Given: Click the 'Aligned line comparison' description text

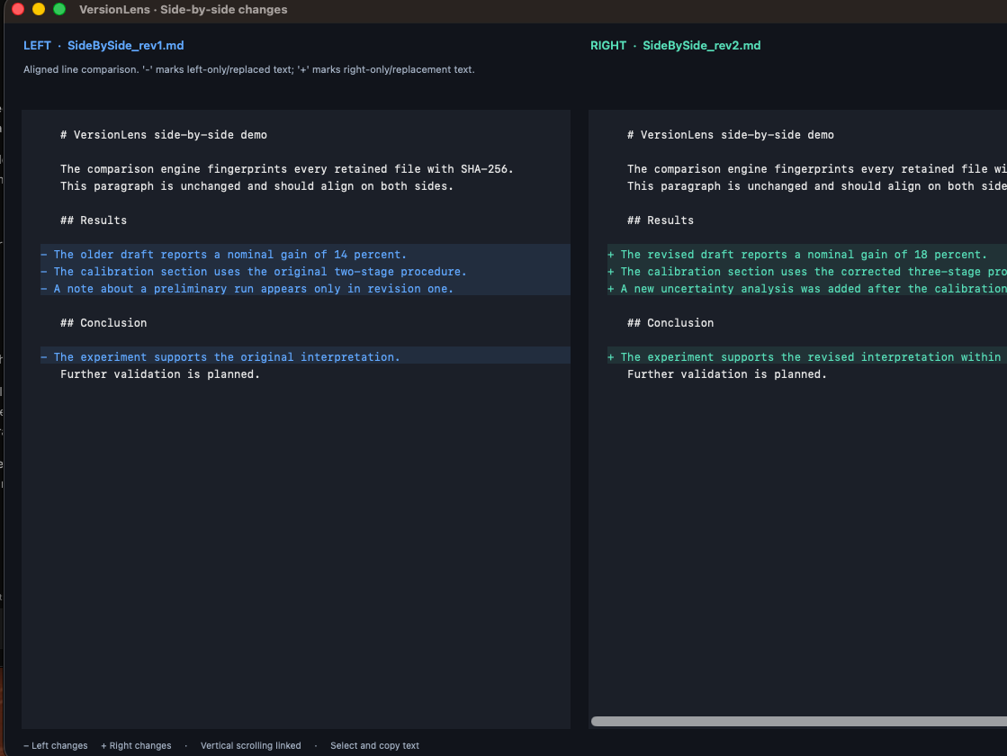Looking at the screenshot, I should (x=249, y=69).
